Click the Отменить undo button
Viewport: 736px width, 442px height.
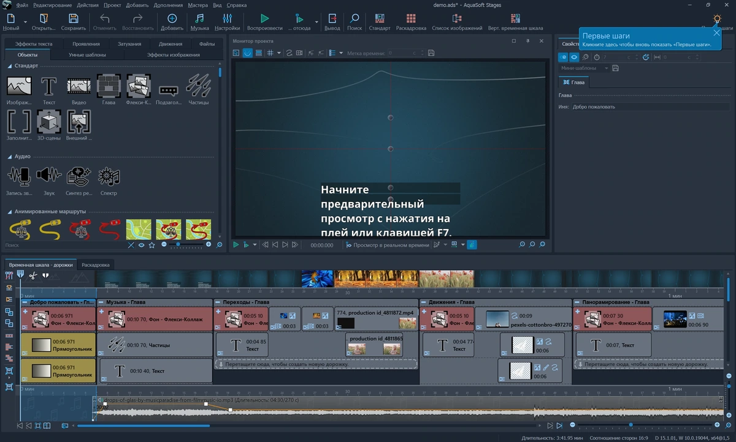coord(104,22)
